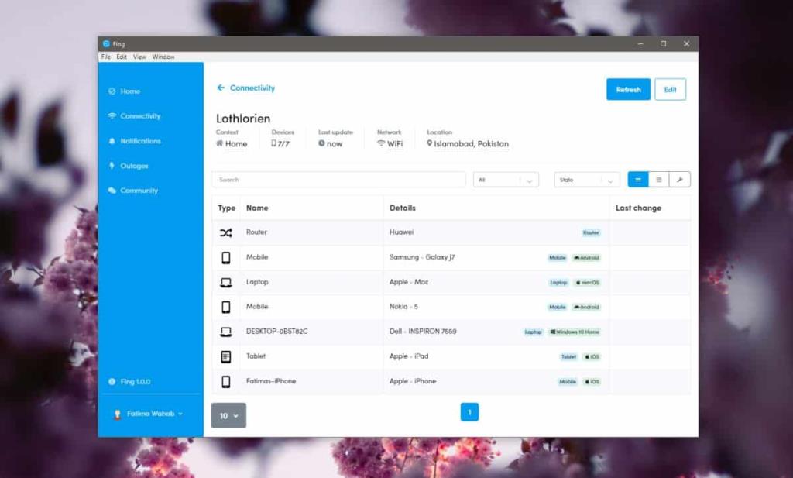793x478 pixels.
Task: Click the Edit button
Action: [x=670, y=89]
